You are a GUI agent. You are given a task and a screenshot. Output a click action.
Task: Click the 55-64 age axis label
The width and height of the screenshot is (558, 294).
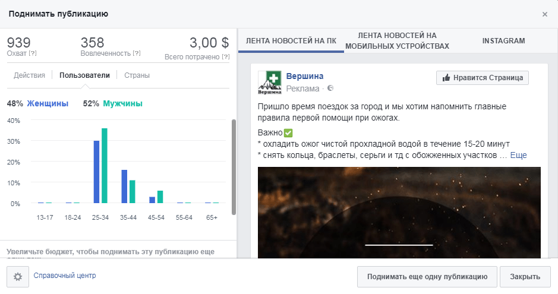184,217
